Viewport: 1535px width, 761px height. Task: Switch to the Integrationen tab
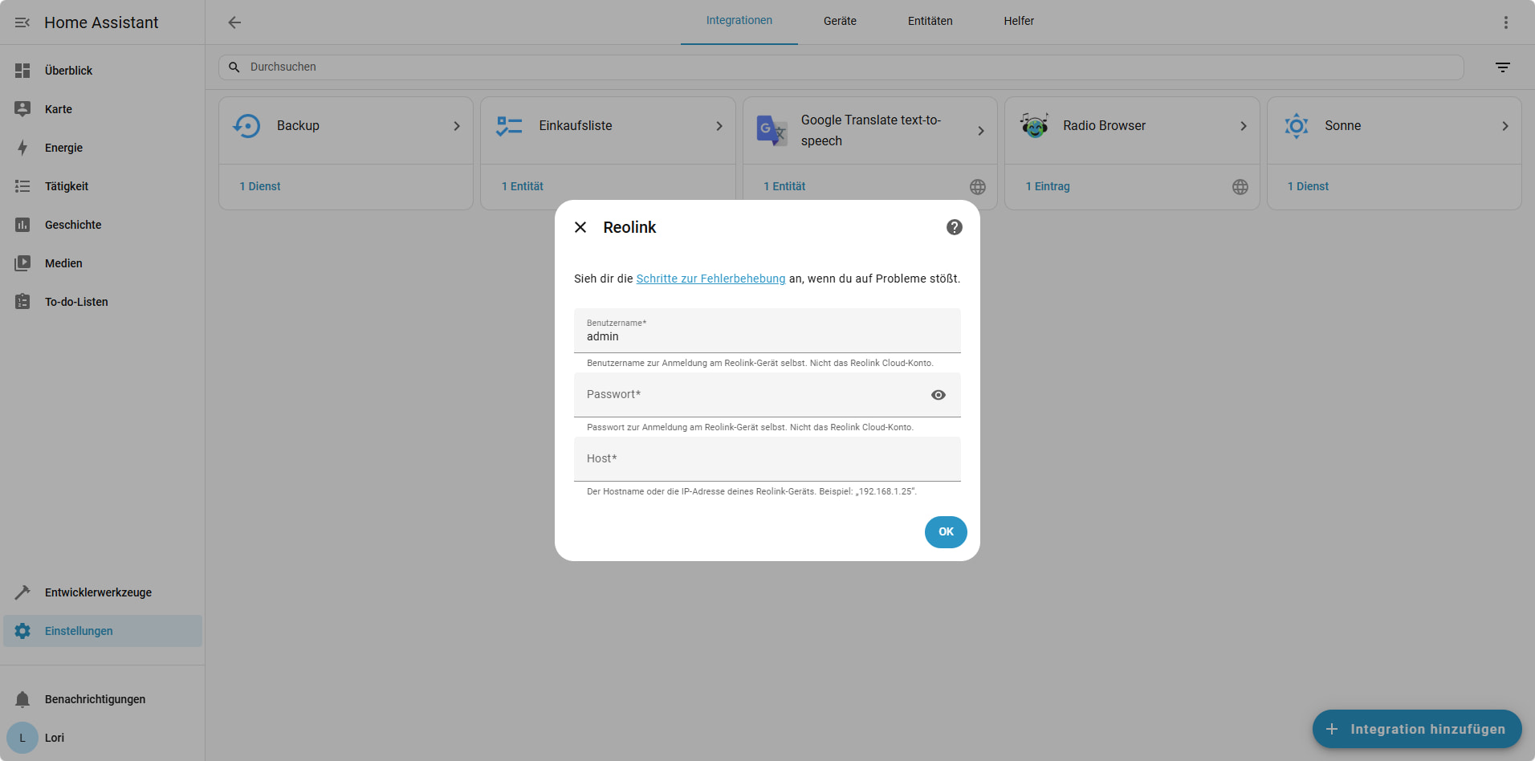pyautogui.click(x=739, y=22)
